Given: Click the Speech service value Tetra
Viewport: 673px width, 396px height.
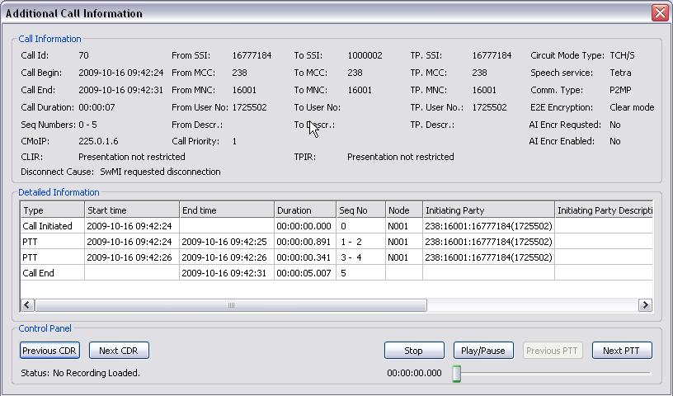Looking at the screenshot, I should tap(621, 73).
